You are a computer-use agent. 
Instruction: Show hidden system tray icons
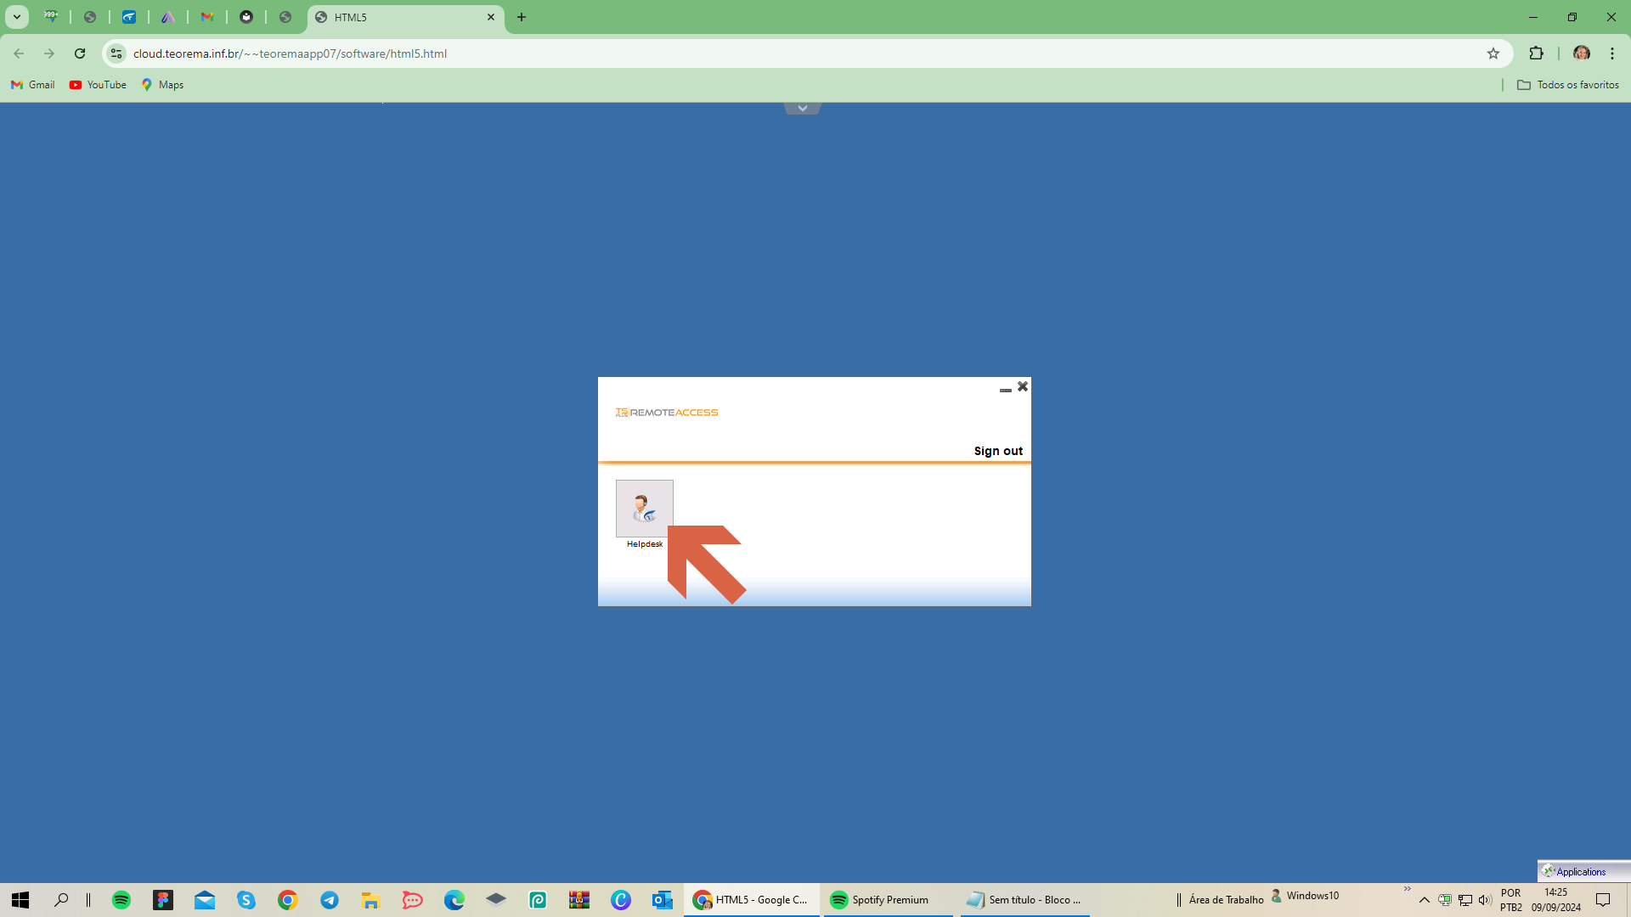1425,900
